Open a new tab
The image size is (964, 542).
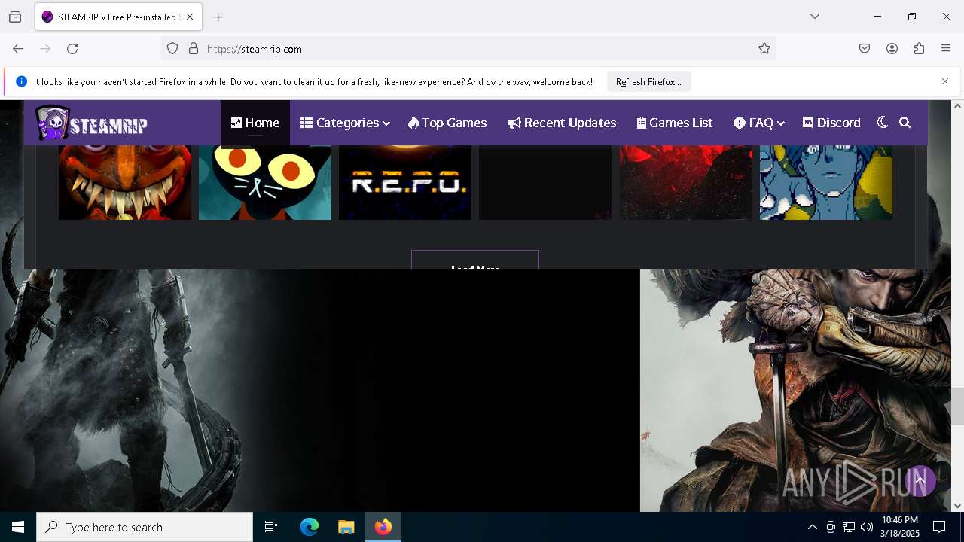click(x=218, y=17)
